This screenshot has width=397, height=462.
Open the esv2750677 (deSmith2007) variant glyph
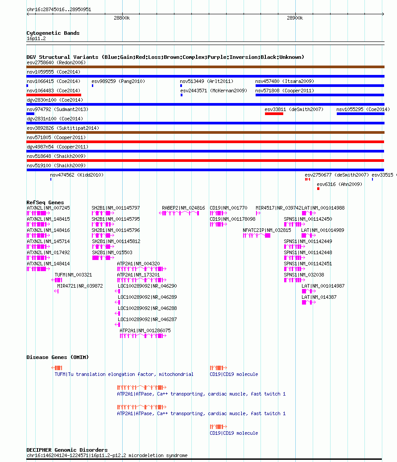coord(307,179)
